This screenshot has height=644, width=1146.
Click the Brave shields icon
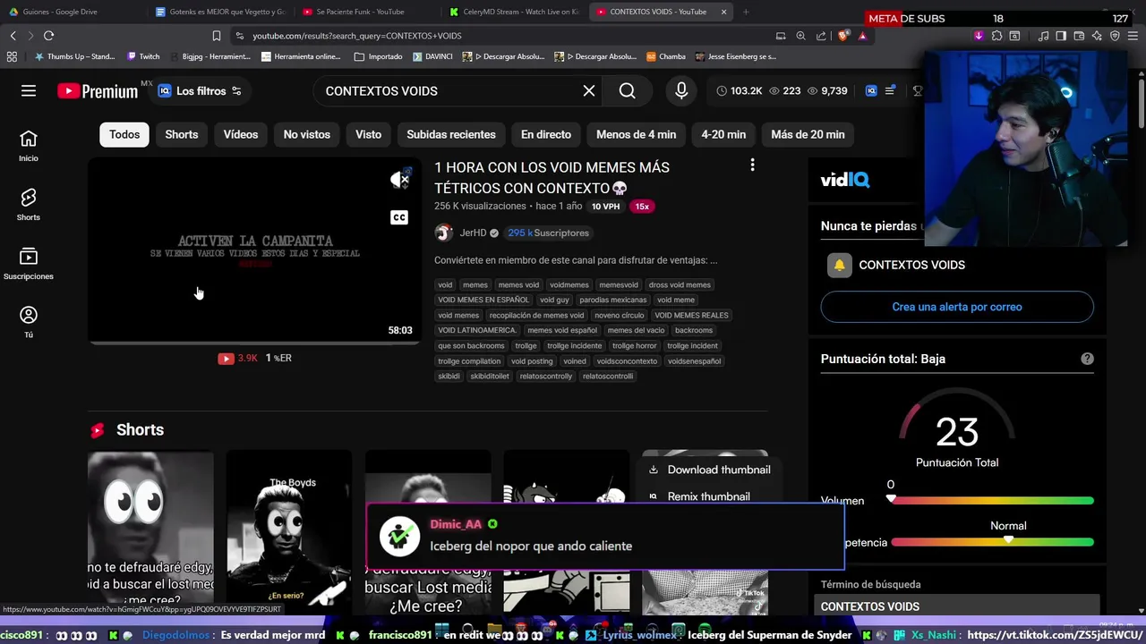[x=843, y=36]
